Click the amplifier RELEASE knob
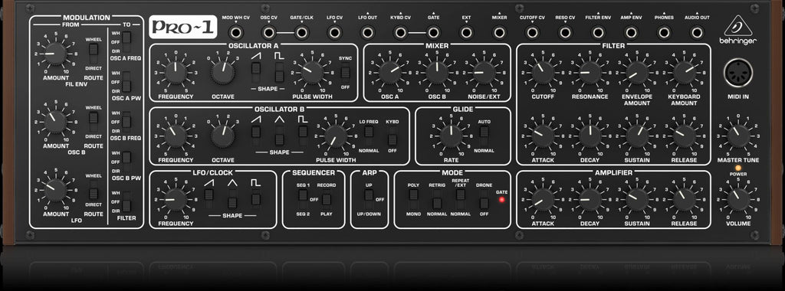Image resolution: width=785 pixels, height=291 pixels. tap(685, 200)
